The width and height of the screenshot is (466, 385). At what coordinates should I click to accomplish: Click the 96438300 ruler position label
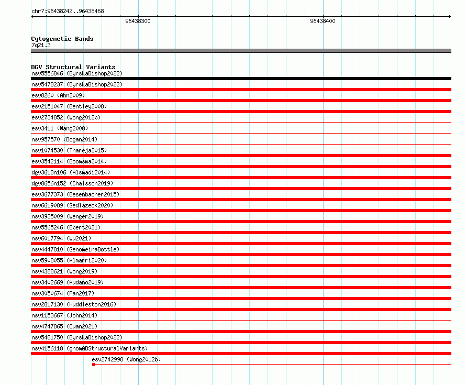pos(138,21)
